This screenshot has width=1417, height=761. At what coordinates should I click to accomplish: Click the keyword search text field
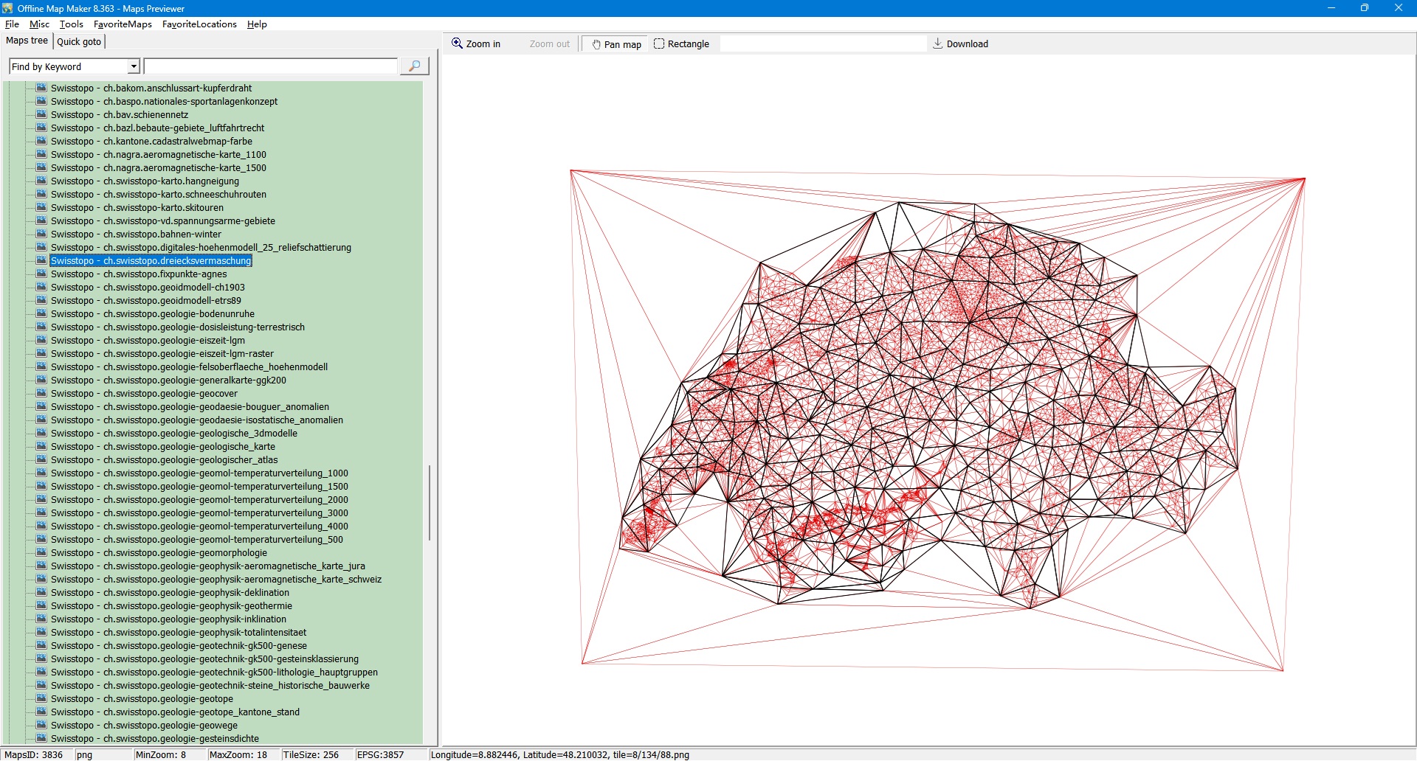(x=270, y=67)
